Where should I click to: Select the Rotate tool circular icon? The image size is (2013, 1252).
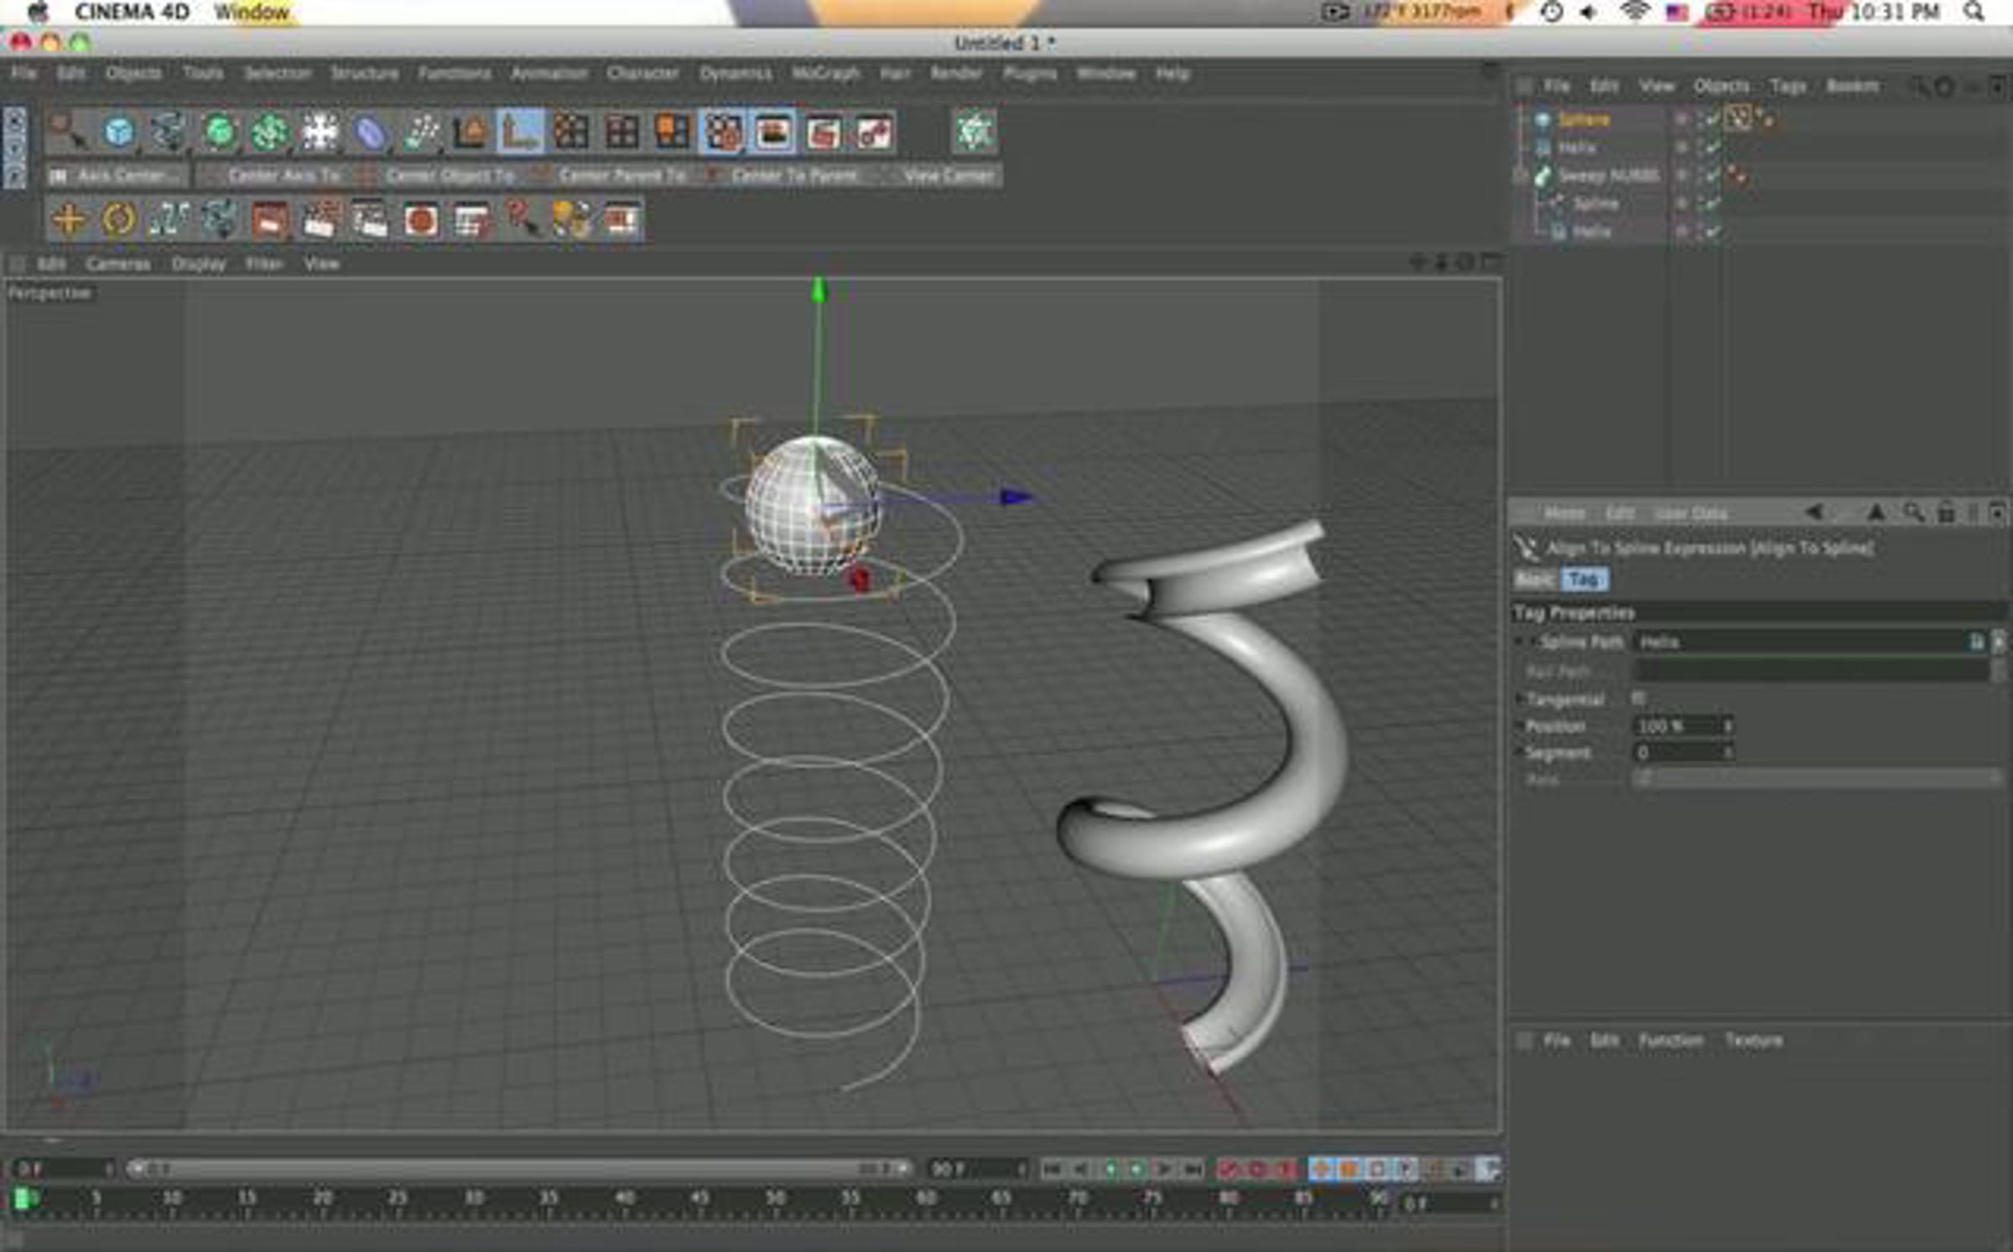point(118,220)
